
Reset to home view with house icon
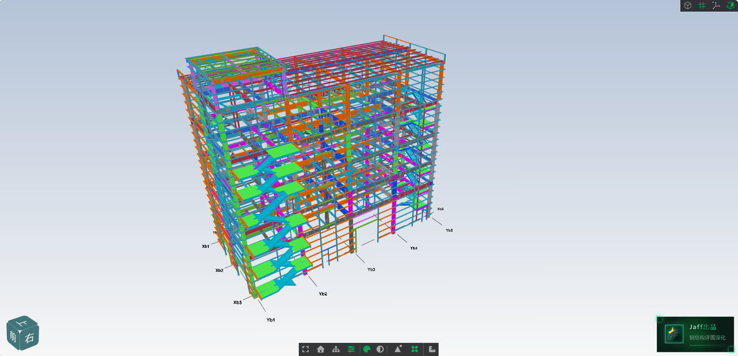(320, 349)
